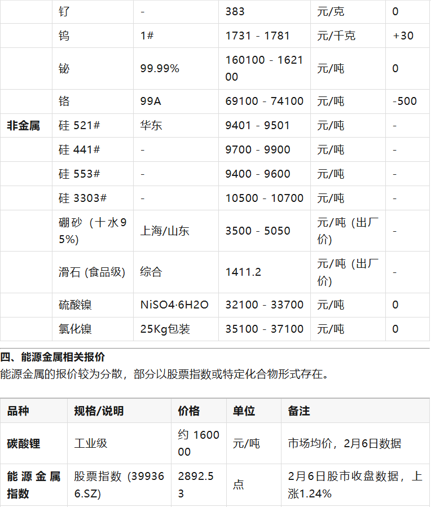Click the +30 price change value
431x507 pixels.
403,36
